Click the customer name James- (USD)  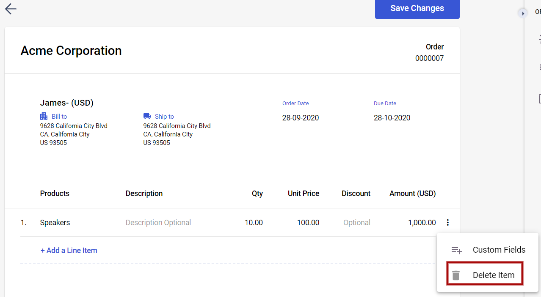(x=67, y=103)
